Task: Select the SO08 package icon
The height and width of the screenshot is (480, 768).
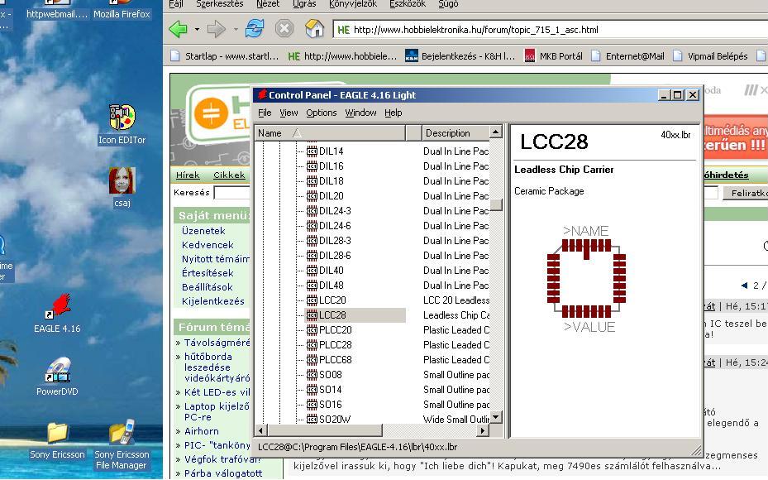Action: tap(312, 375)
